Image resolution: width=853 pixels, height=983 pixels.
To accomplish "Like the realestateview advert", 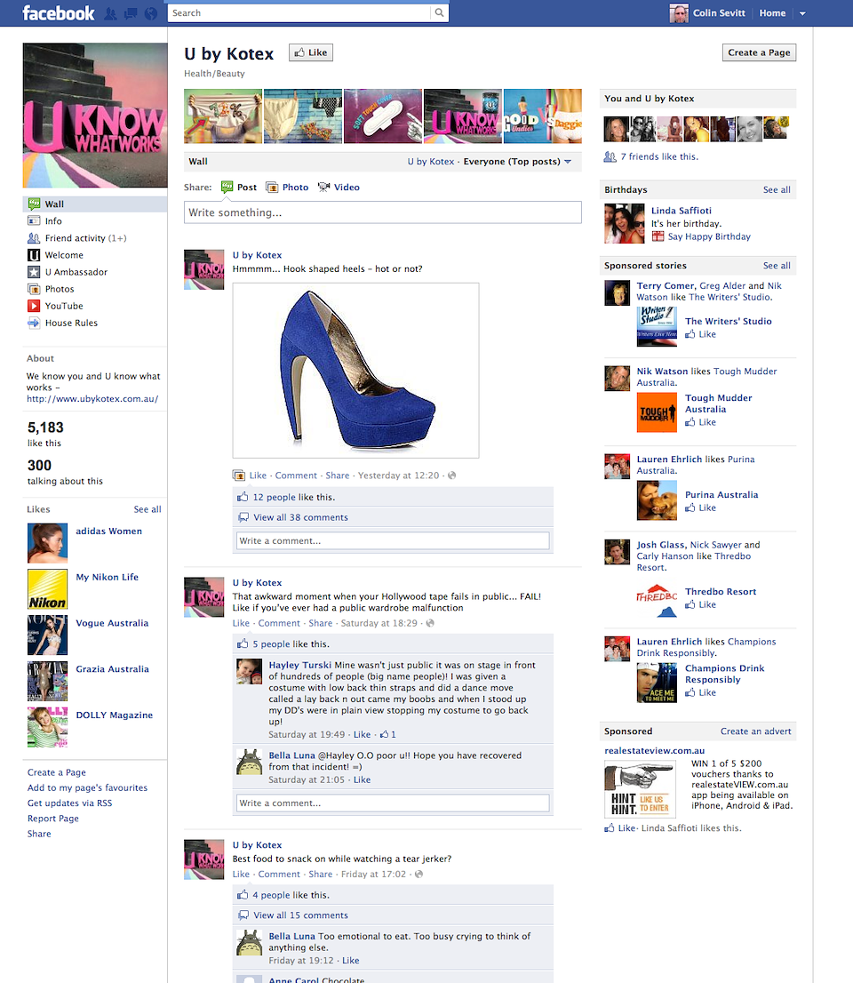I will pyautogui.click(x=626, y=828).
